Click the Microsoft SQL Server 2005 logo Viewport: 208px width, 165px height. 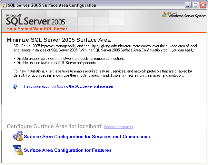[x=36, y=19]
